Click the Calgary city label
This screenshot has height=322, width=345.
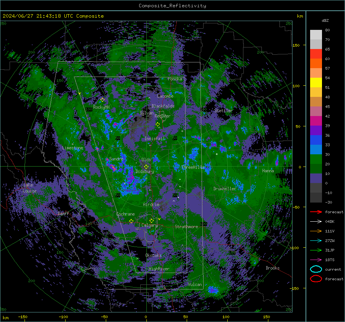(149, 225)
